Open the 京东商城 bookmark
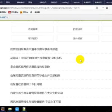The height and width of the screenshot is (112, 112). coord(13,12)
